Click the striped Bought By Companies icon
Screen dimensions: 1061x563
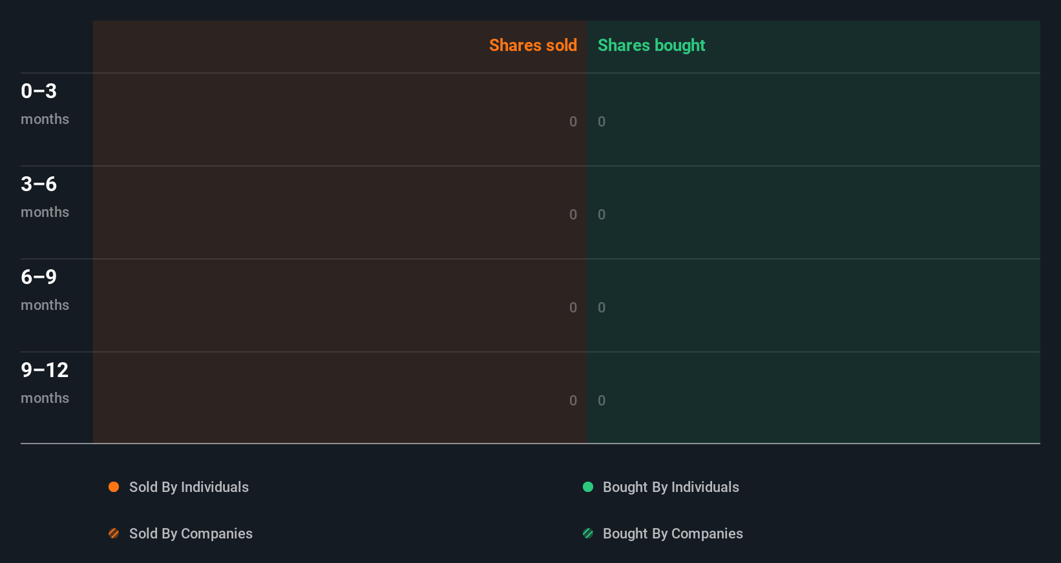tap(588, 533)
